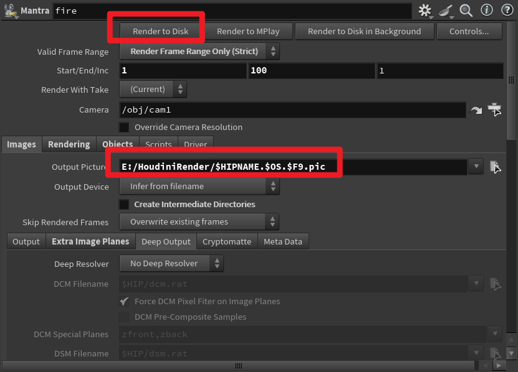Open the Output Device dropdown
The width and height of the screenshot is (518, 372).
click(198, 186)
